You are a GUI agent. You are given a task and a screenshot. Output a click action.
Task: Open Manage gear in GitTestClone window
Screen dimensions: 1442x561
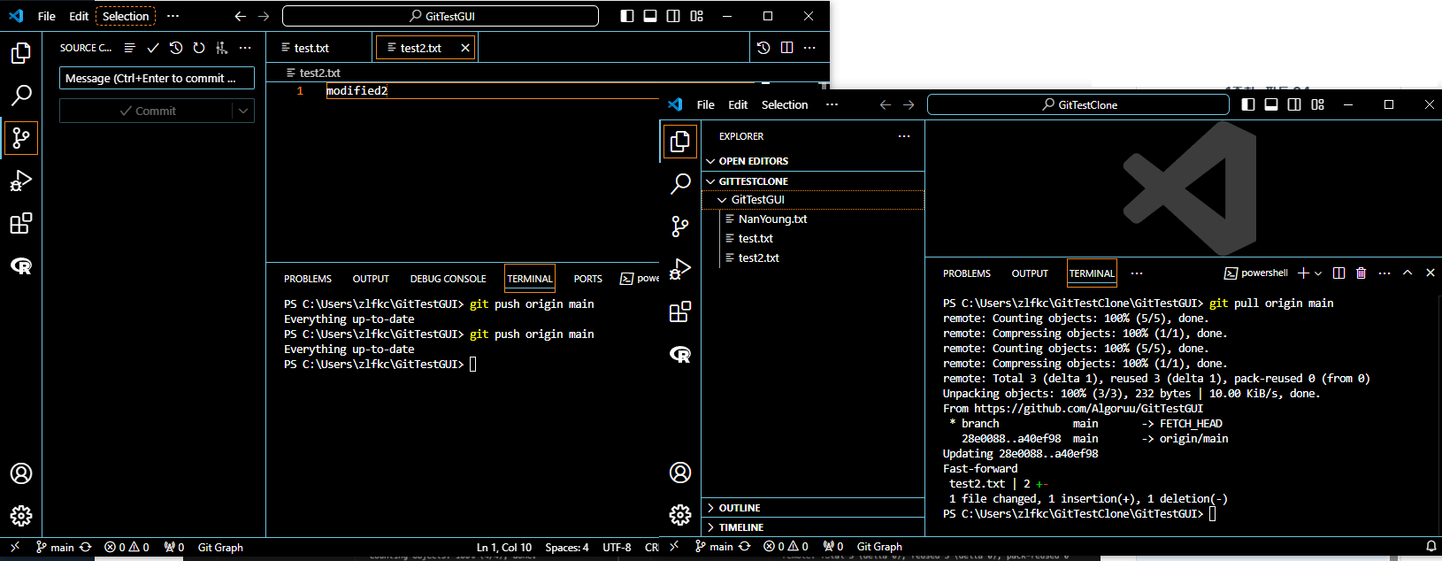(x=680, y=515)
